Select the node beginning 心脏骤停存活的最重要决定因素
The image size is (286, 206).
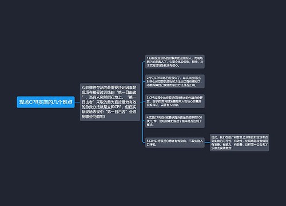pos(110,102)
